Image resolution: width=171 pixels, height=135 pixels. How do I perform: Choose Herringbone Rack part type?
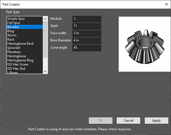click(25, 44)
